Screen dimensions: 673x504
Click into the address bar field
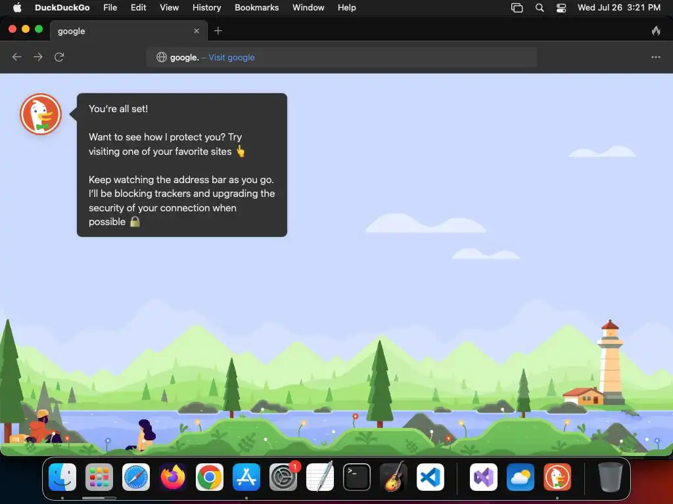pos(341,58)
